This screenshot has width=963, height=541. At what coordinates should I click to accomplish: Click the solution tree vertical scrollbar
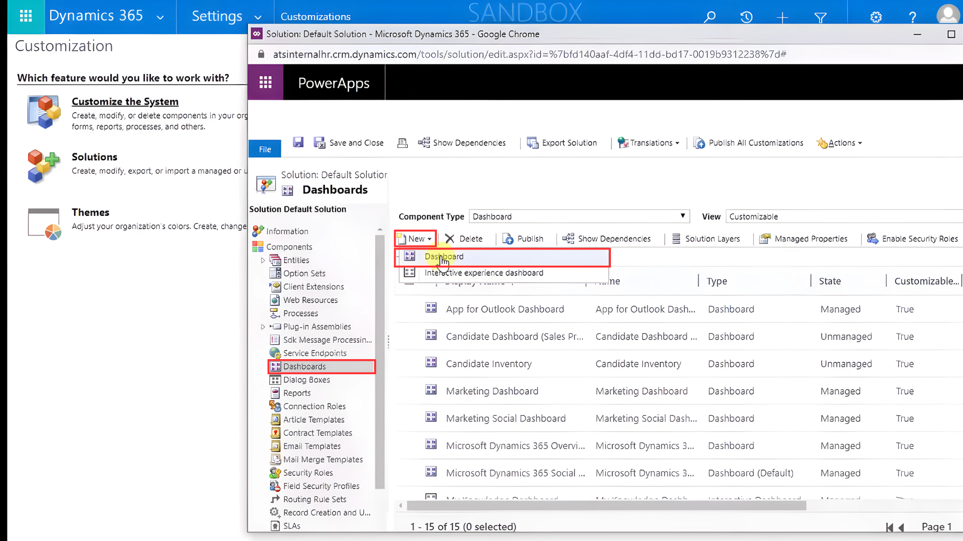(380, 361)
